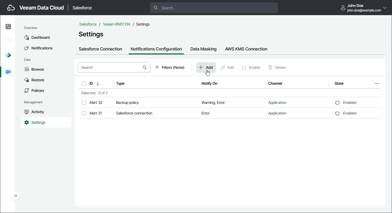
Task: Click the Edit pencil icon
Action: click(223, 67)
